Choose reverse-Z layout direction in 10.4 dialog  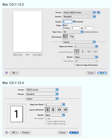tap(53, 110)
